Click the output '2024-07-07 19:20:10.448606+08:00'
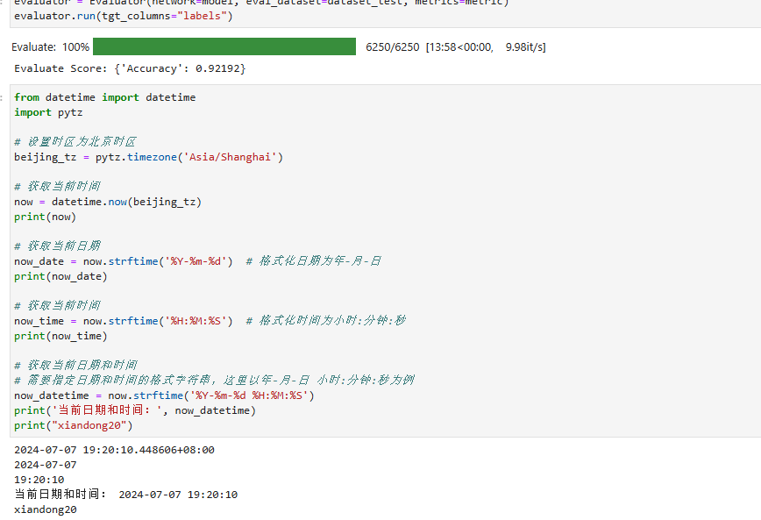 (114, 450)
